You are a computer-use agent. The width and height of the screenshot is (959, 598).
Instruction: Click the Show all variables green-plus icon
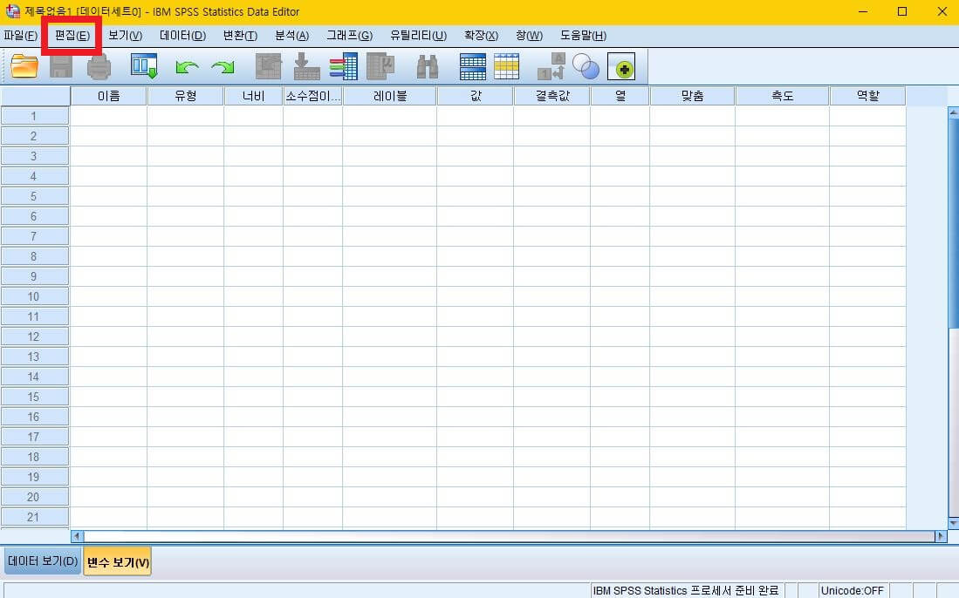click(620, 66)
